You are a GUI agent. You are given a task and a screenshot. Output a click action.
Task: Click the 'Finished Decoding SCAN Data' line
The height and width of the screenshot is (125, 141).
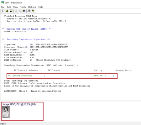click(21, 16)
